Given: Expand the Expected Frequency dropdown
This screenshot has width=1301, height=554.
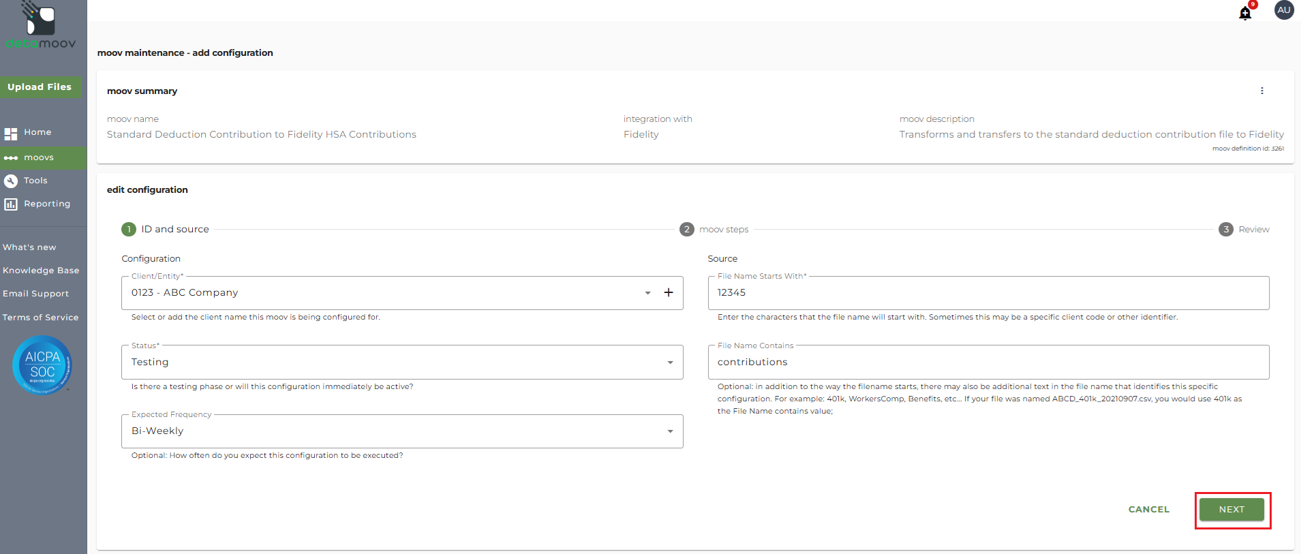Looking at the screenshot, I should coord(670,431).
